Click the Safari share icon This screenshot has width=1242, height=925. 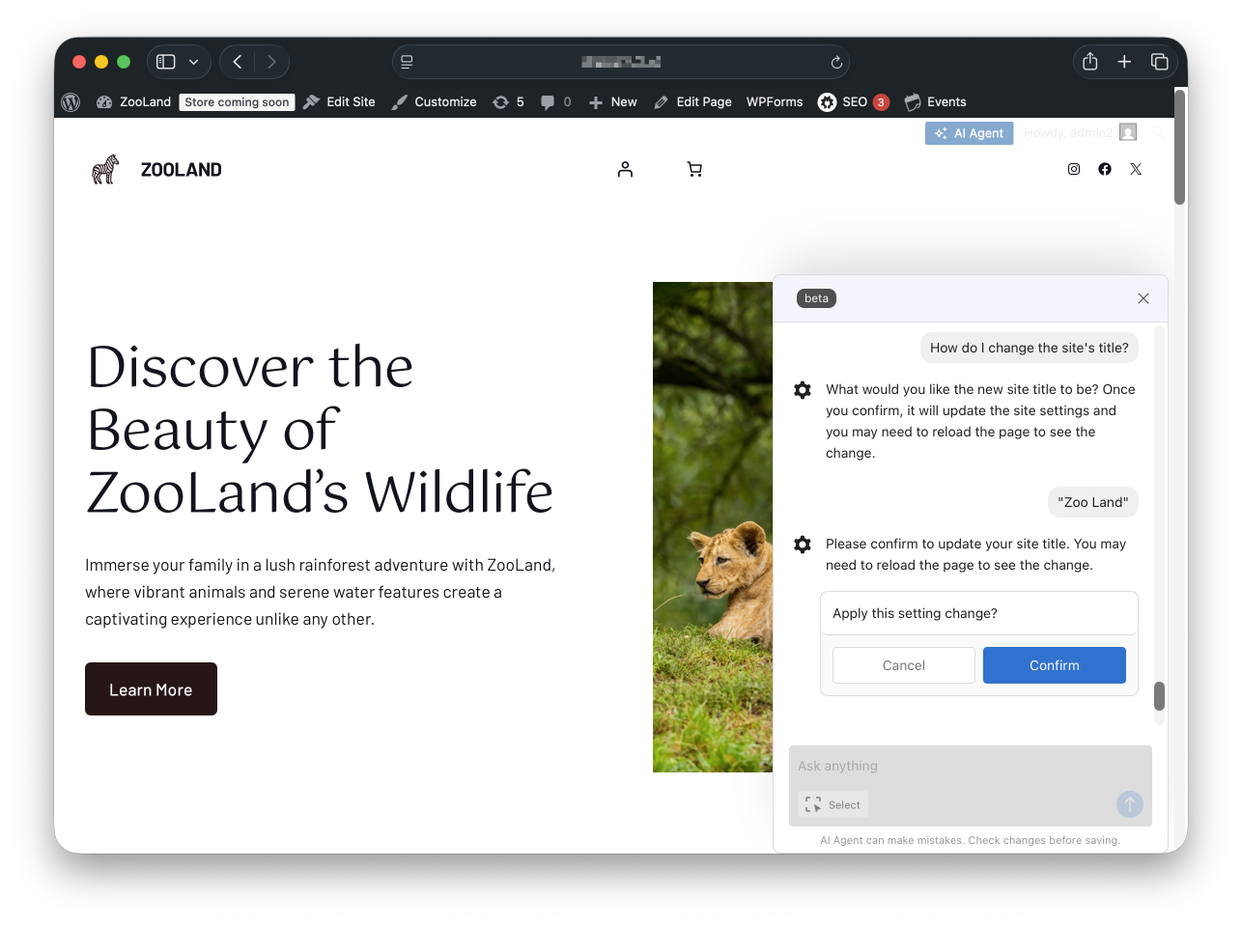point(1089,62)
